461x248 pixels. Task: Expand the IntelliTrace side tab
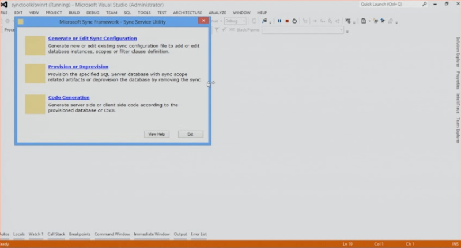click(458, 104)
